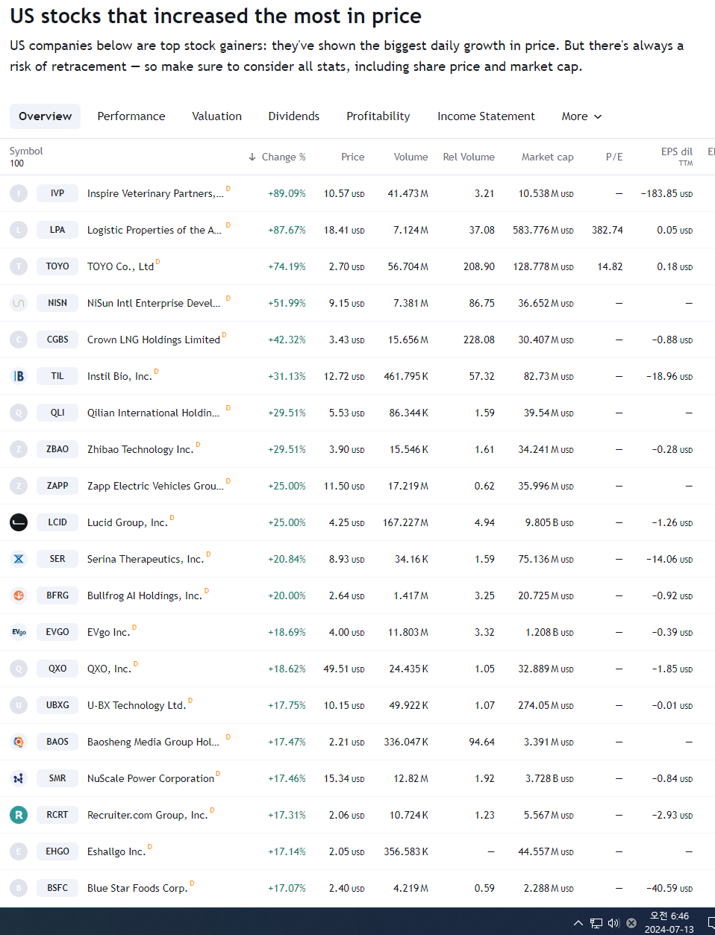Click the ZBAO stock logo icon
715x935 pixels.
point(19,449)
